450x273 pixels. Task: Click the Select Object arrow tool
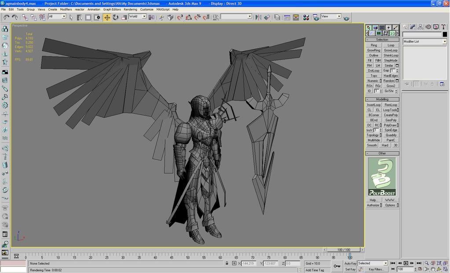71,17
